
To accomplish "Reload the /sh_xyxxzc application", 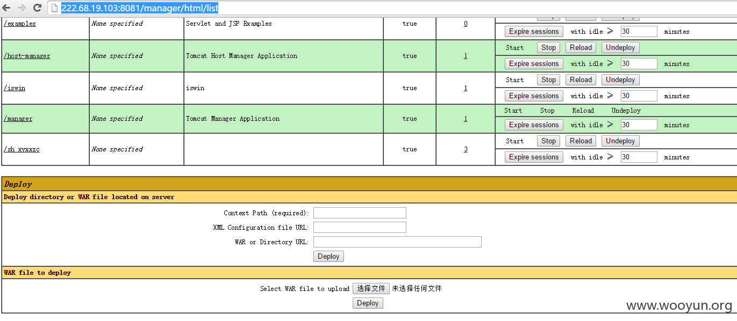I will tap(581, 141).
